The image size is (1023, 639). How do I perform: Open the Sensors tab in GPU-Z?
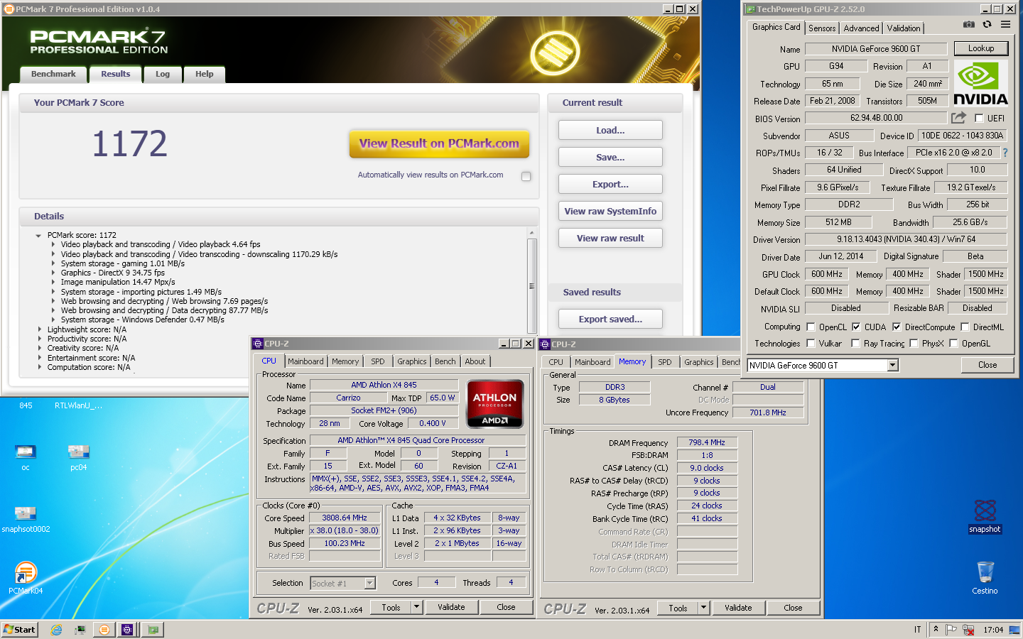822,28
